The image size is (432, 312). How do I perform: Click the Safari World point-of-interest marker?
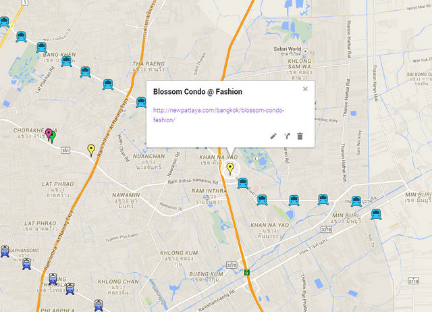pyautogui.click(x=305, y=51)
